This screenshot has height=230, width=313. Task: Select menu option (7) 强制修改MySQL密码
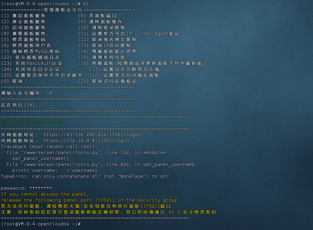[30, 51]
